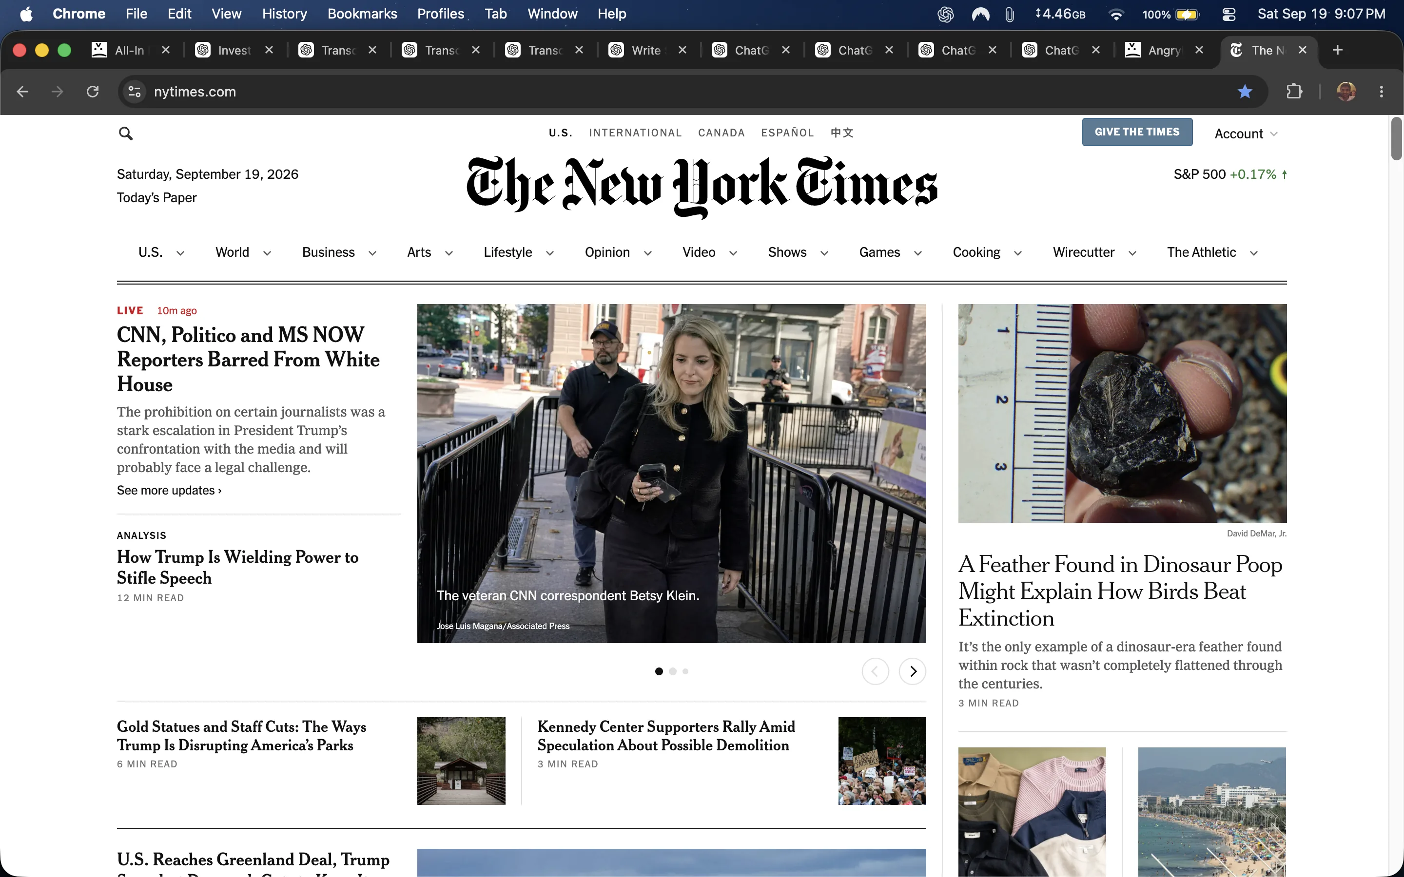
Task: Open the Chrome three-dot menu
Action: pos(1382,92)
